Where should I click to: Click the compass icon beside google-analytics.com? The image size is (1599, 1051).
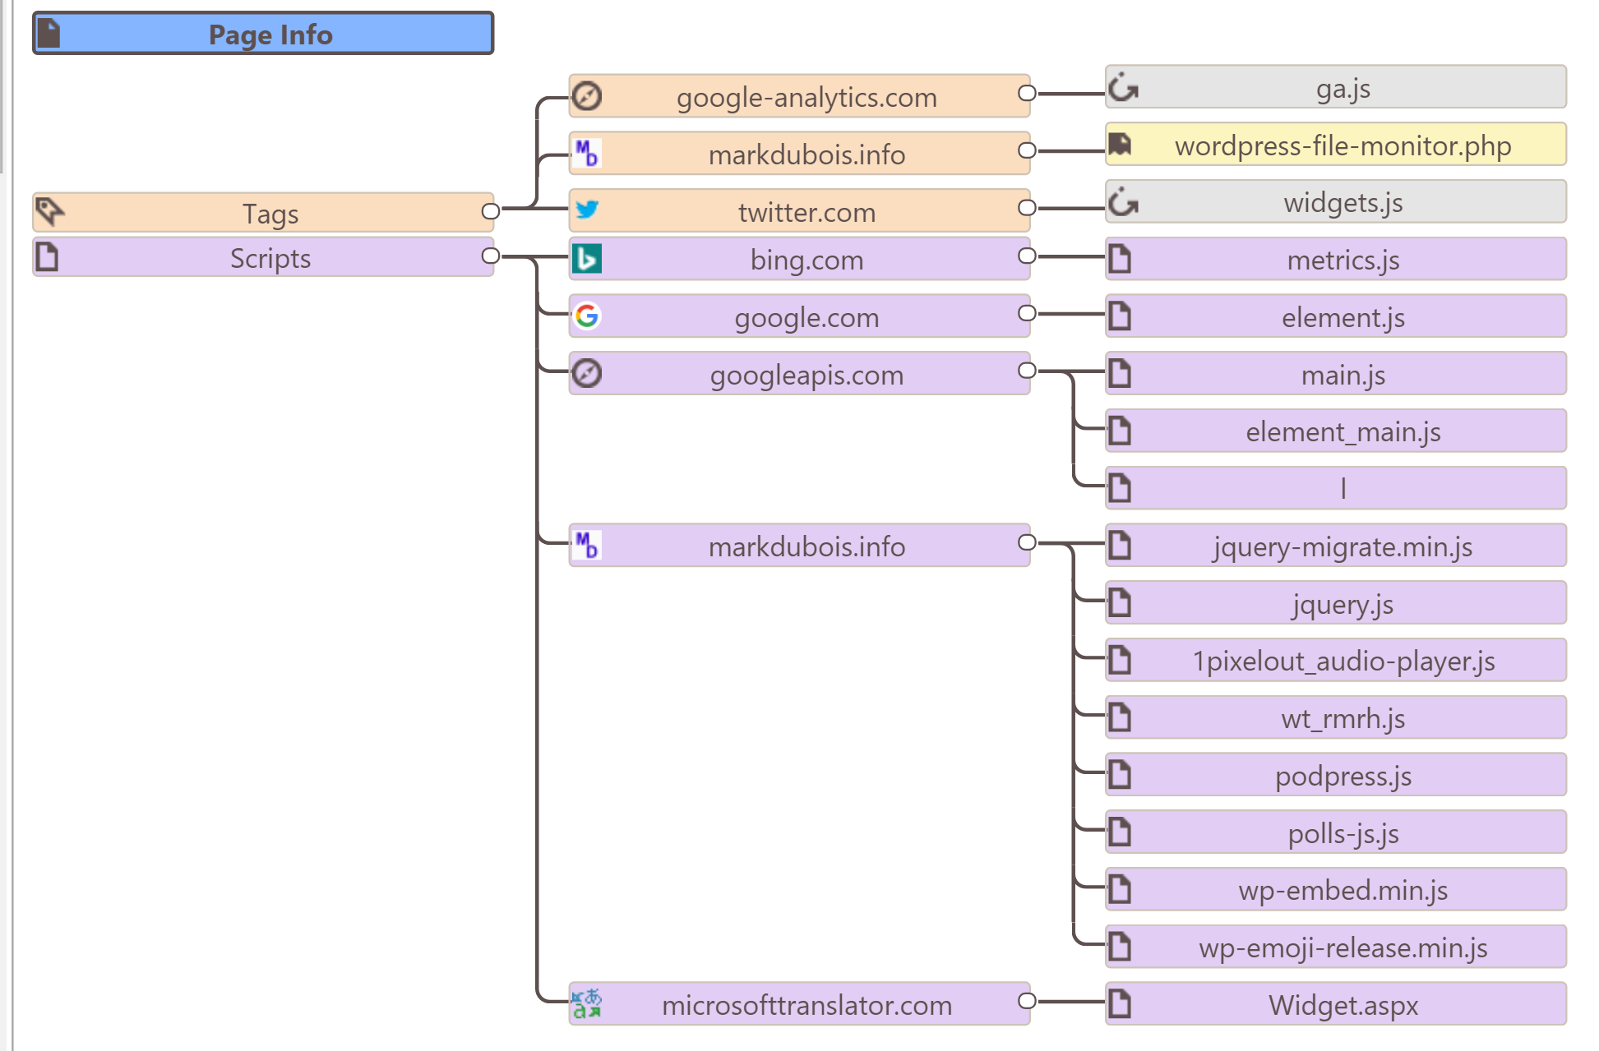click(x=587, y=96)
